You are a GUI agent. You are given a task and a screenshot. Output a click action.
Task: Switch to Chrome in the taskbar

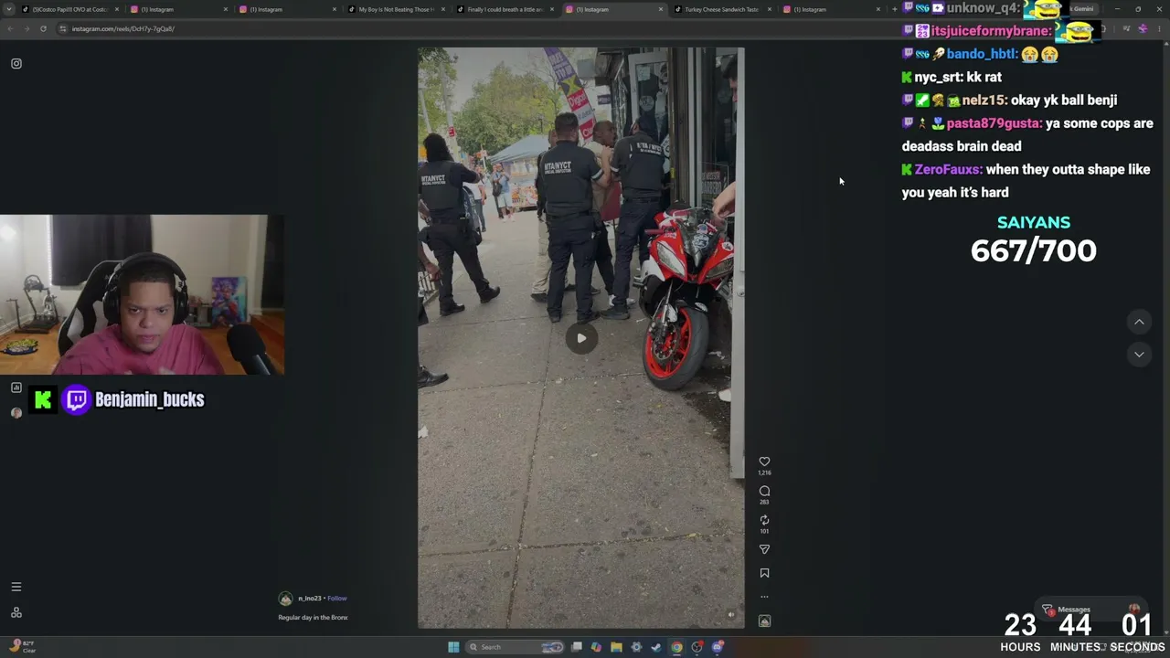(x=676, y=647)
